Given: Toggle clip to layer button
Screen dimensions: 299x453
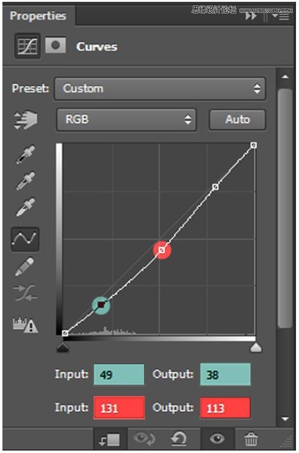Looking at the screenshot, I should [109, 440].
